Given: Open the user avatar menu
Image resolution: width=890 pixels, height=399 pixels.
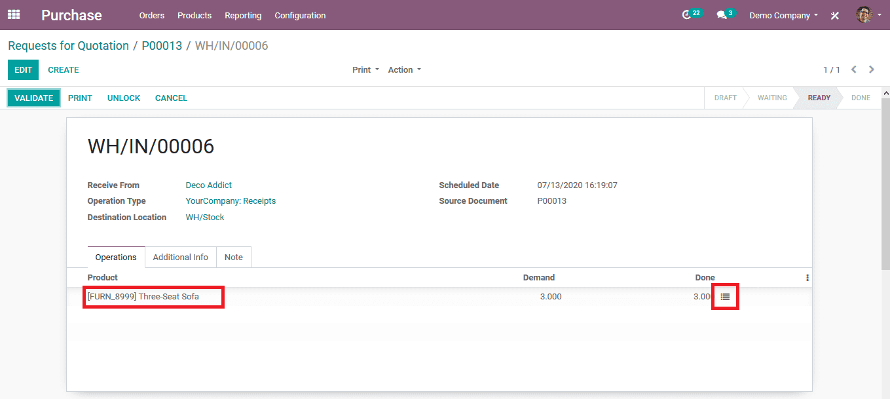Looking at the screenshot, I should tap(868, 14).
